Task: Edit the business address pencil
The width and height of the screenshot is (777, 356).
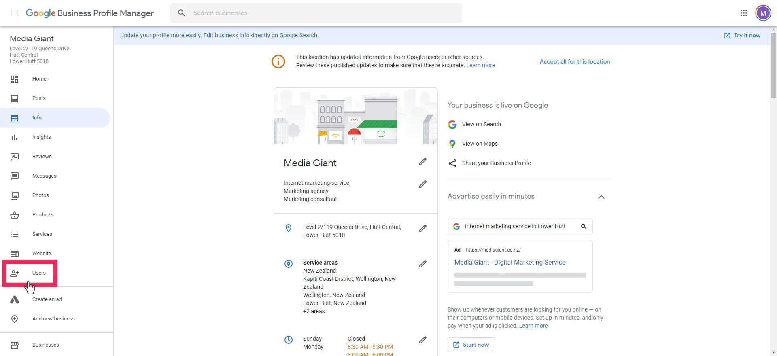Action: coord(422,229)
